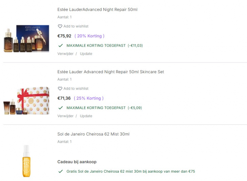247x181 pixels.
Task: Click the heart icon for Advanced Night Repair 50ml
Action: (x=60, y=27)
